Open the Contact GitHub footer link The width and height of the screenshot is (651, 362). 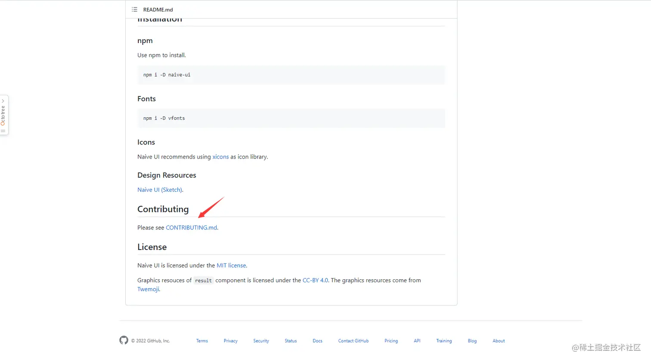point(353,341)
